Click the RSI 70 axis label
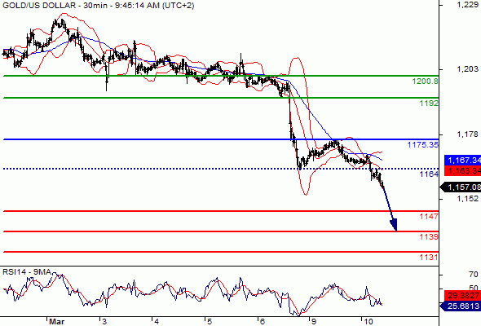The width and height of the screenshot is (481, 326). point(474,275)
